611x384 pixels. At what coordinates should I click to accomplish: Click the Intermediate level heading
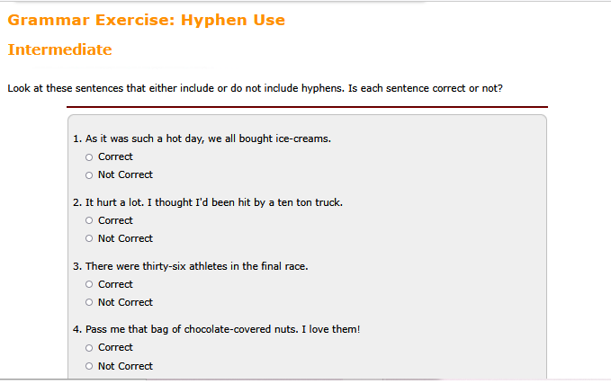(59, 49)
